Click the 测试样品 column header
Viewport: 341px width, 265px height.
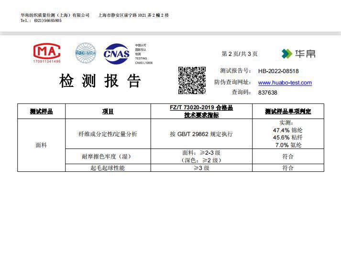click(x=41, y=111)
